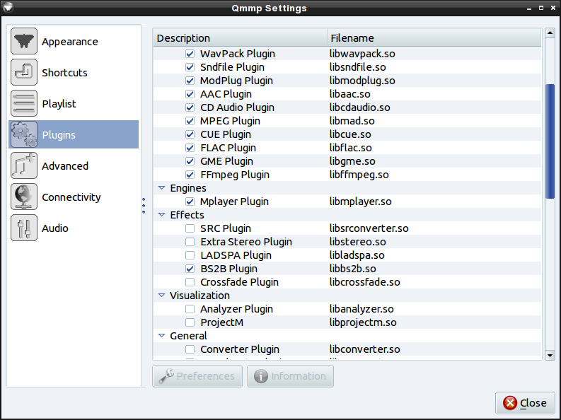Disable the Mplayer Plugin checkbox
The width and height of the screenshot is (561, 420).
(190, 202)
